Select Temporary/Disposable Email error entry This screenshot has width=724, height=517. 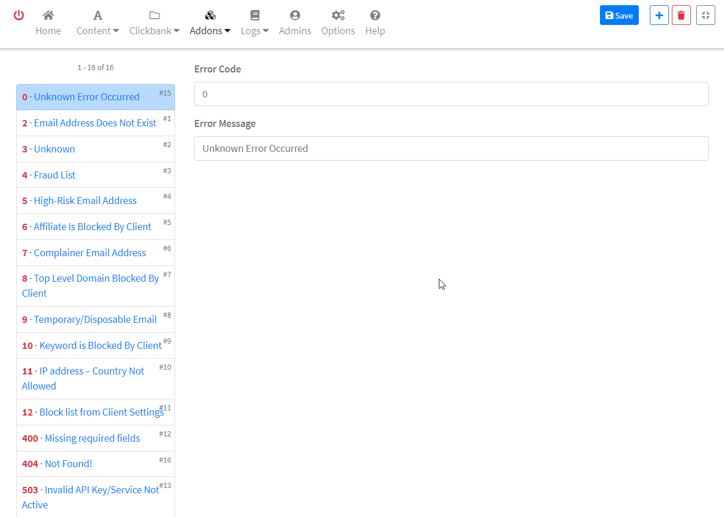click(x=95, y=319)
